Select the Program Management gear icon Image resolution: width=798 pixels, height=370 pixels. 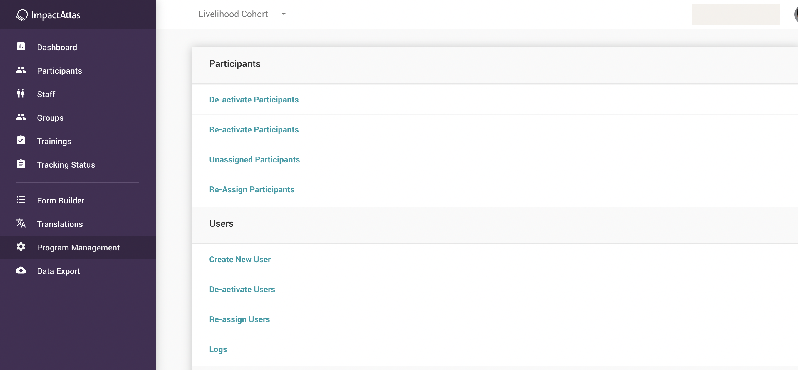[21, 247]
